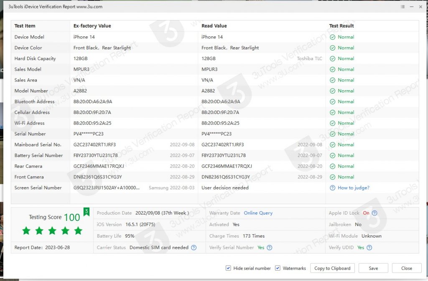The height and width of the screenshot is (281, 428).
Task: Save the verification report
Action: click(373, 268)
